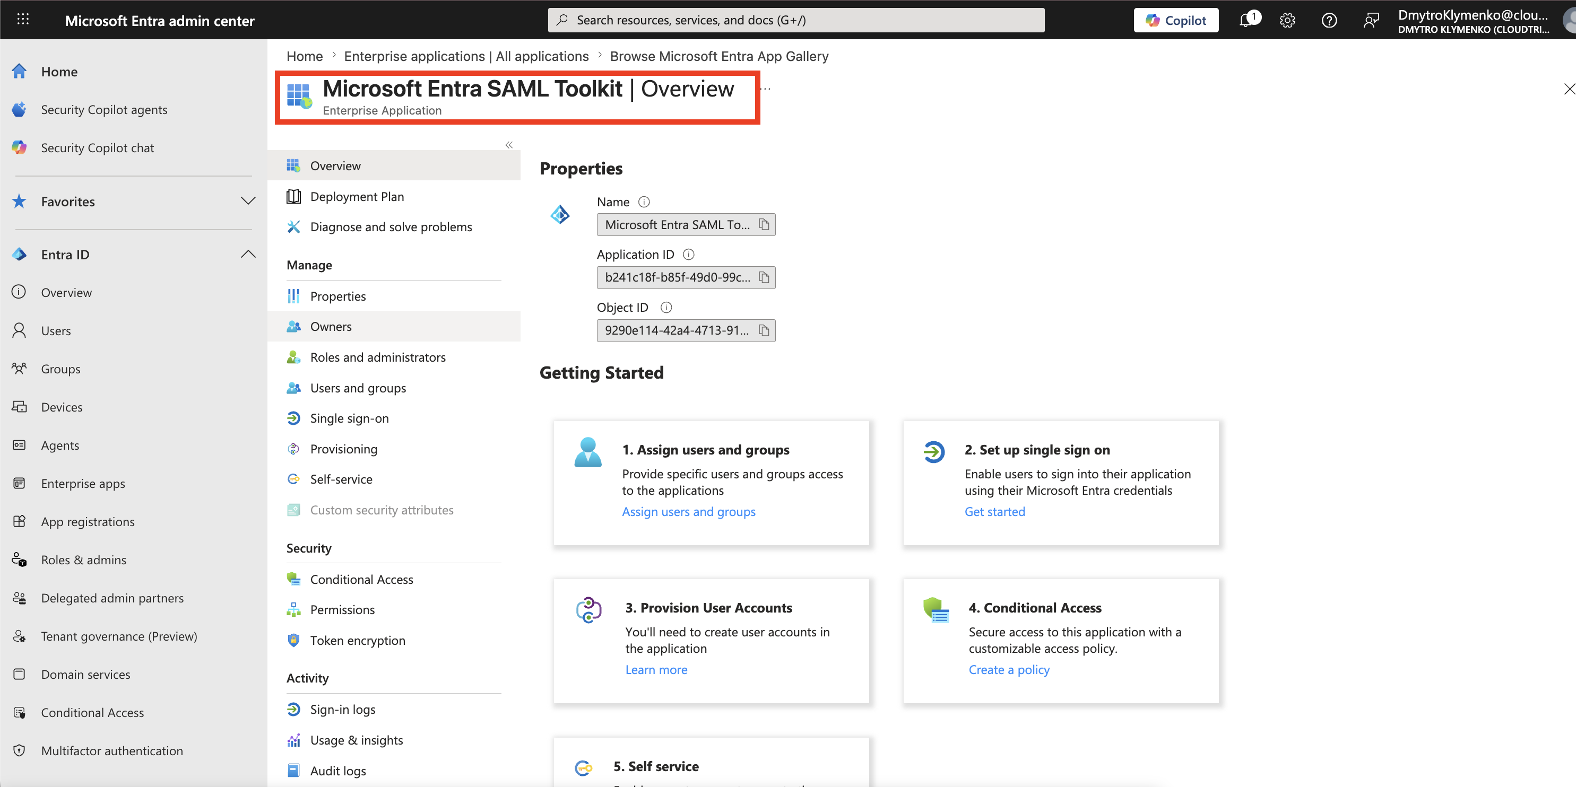The width and height of the screenshot is (1576, 787).
Task: Open the help question mark icon
Action: click(1329, 20)
